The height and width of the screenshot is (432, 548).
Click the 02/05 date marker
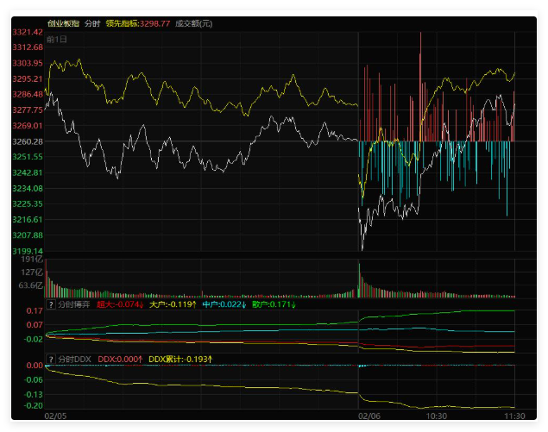tap(56, 416)
